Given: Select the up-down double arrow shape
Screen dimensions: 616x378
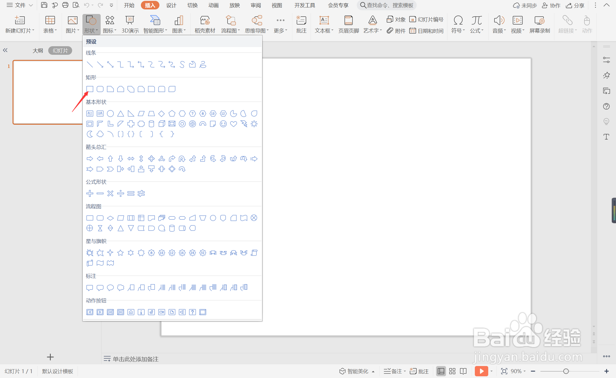Looking at the screenshot, I should (x=141, y=159).
